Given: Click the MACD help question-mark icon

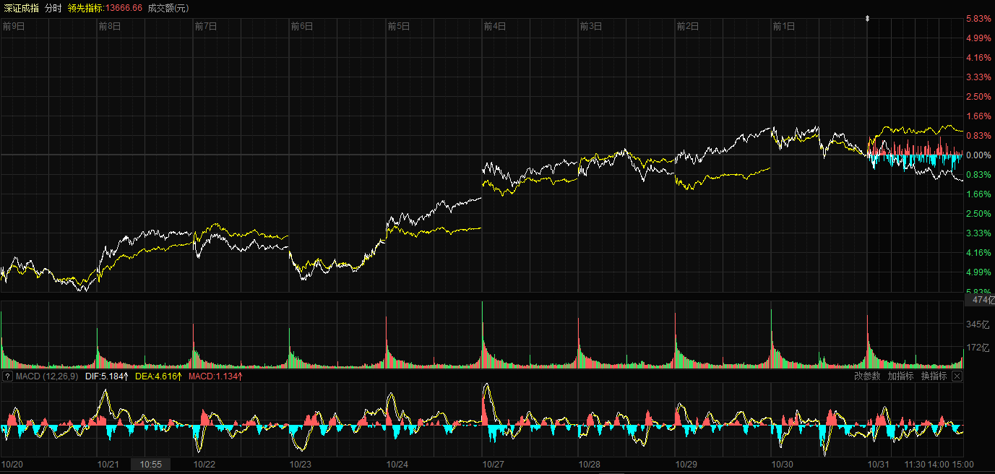Looking at the screenshot, I should tap(8, 376).
